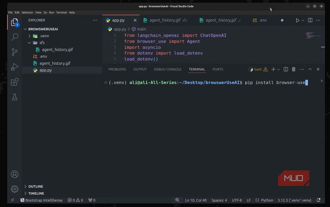Open the Edit menu
This screenshot has width=330, height=207.
coord(17,13)
